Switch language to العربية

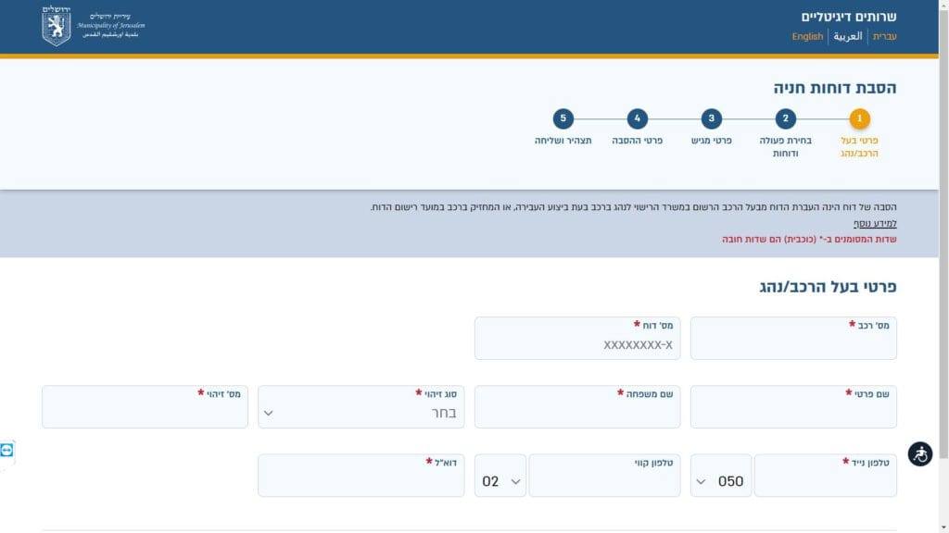pyautogui.click(x=847, y=37)
